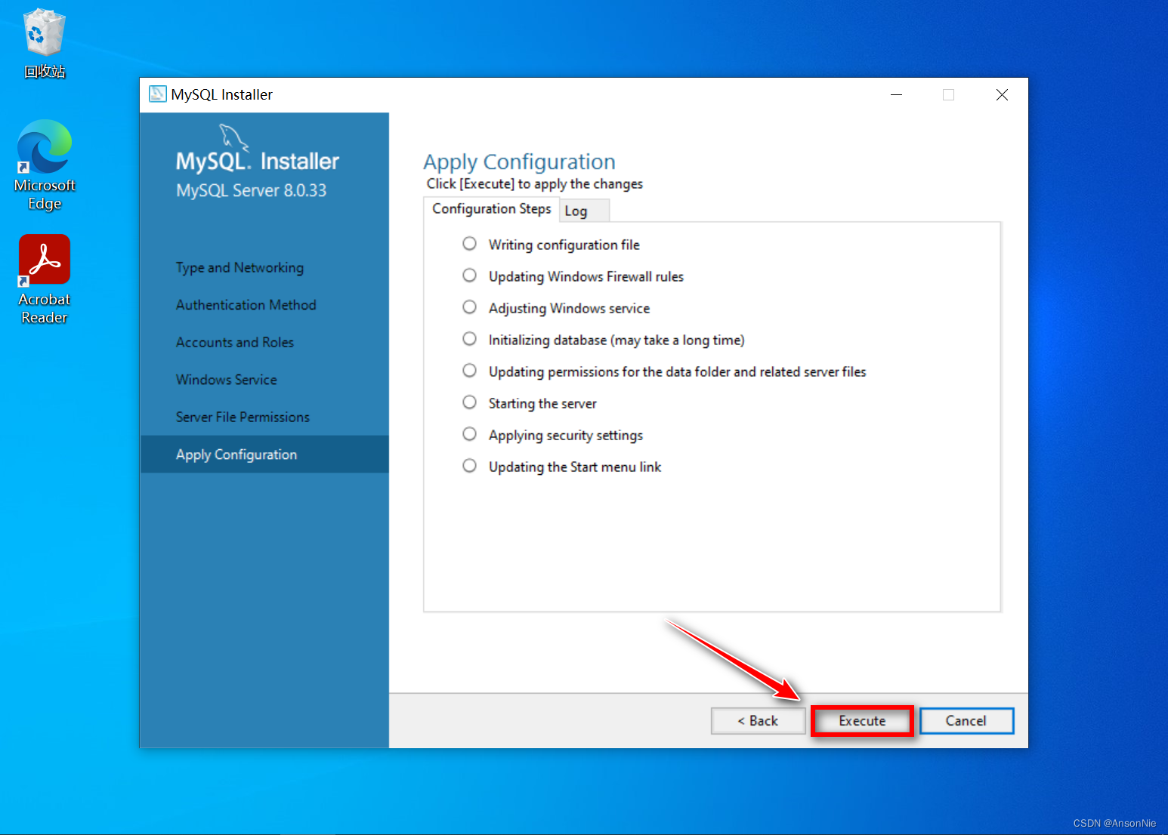Go to Type and Networking step
The image size is (1168, 835).
pos(239,268)
